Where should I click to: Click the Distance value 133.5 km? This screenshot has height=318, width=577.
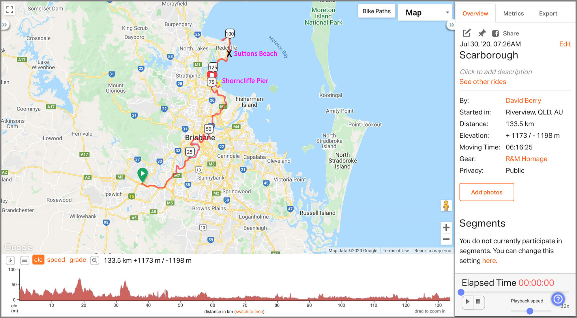(x=520, y=124)
